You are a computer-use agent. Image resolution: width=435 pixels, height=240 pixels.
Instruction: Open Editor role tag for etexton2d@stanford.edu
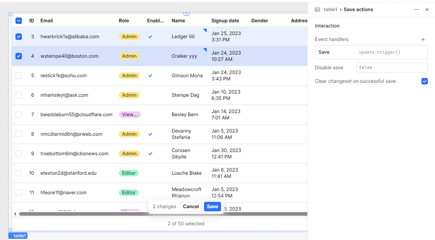(129, 173)
